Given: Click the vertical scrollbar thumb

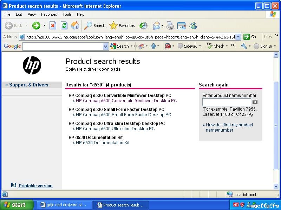Looking at the screenshot, I should [x=276, y=125].
